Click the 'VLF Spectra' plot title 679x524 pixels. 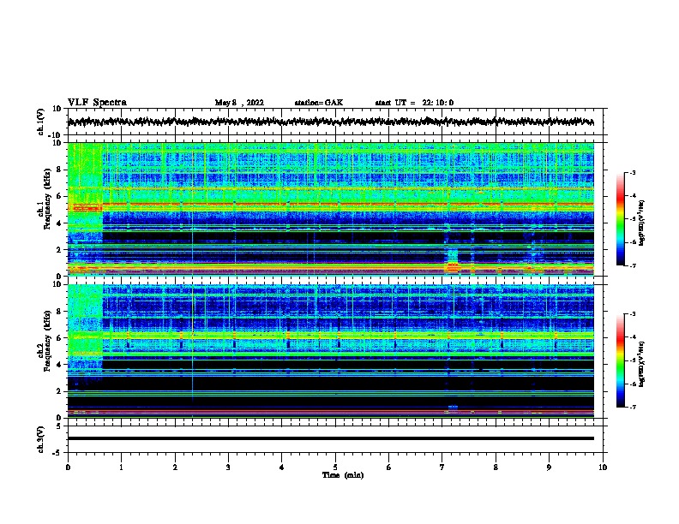97,103
